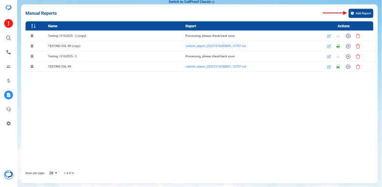The height and width of the screenshot is (187, 382).
Task: Select the TESTING CAL-49 name cell
Action: [x=59, y=66]
